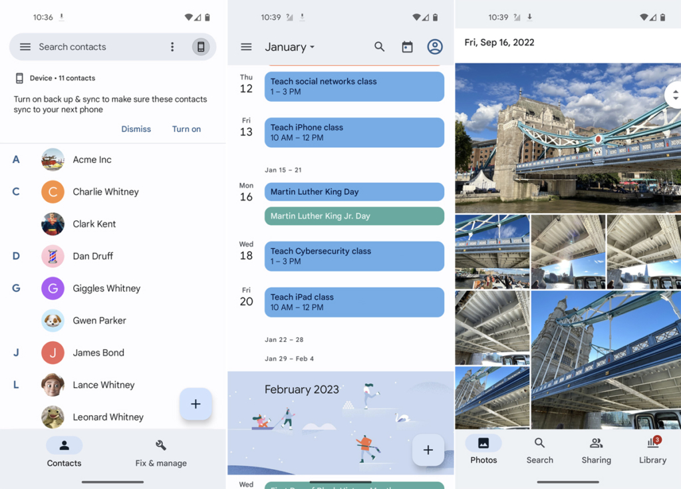Create a new calendar event with plus button
The width and height of the screenshot is (681, 489).
[428, 450]
